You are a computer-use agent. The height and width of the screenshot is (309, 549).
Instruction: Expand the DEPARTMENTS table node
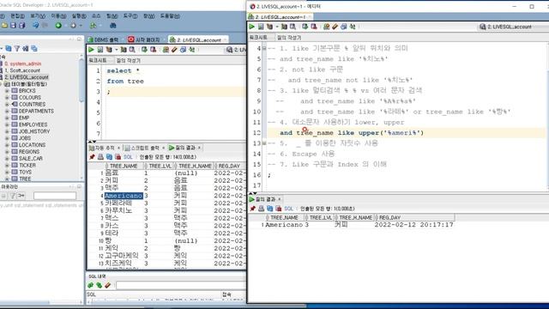pyautogui.click(x=7, y=111)
